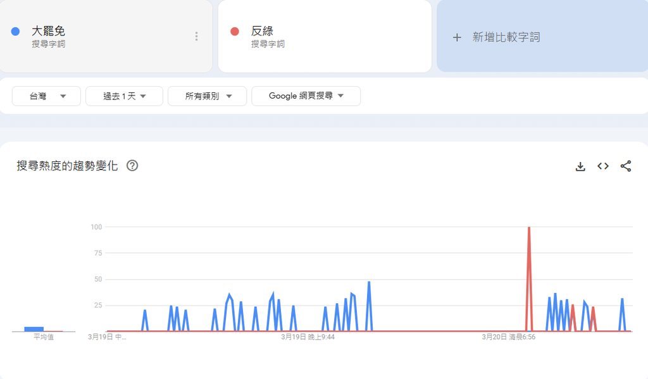
Task: Expand the 台灣 region dropdown
Action: pyautogui.click(x=46, y=96)
